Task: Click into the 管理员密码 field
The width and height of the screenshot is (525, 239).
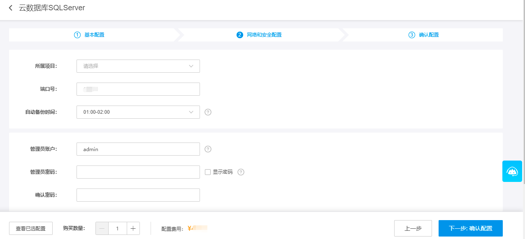Action: click(x=138, y=172)
